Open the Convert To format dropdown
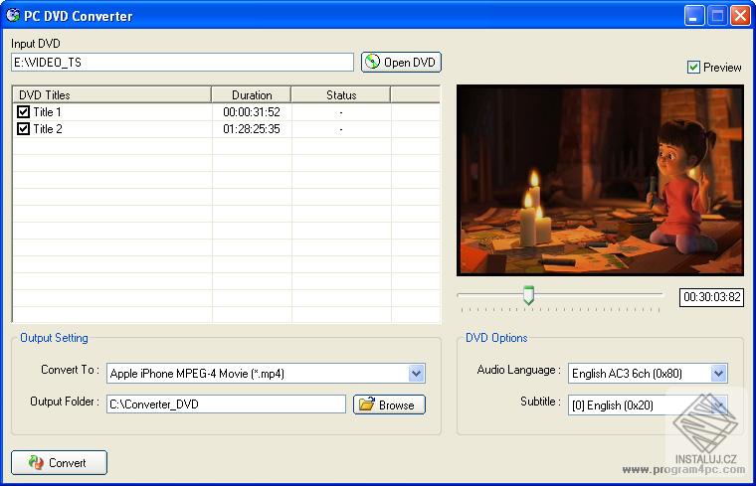The height and width of the screenshot is (486, 756). [x=417, y=374]
